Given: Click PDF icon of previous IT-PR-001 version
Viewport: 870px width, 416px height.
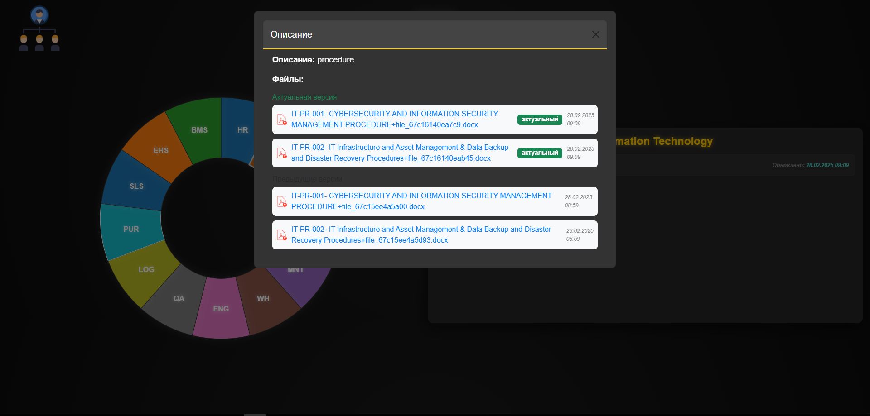Looking at the screenshot, I should tap(282, 201).
